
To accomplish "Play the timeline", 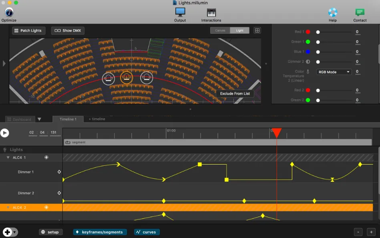I will point(4,133).
